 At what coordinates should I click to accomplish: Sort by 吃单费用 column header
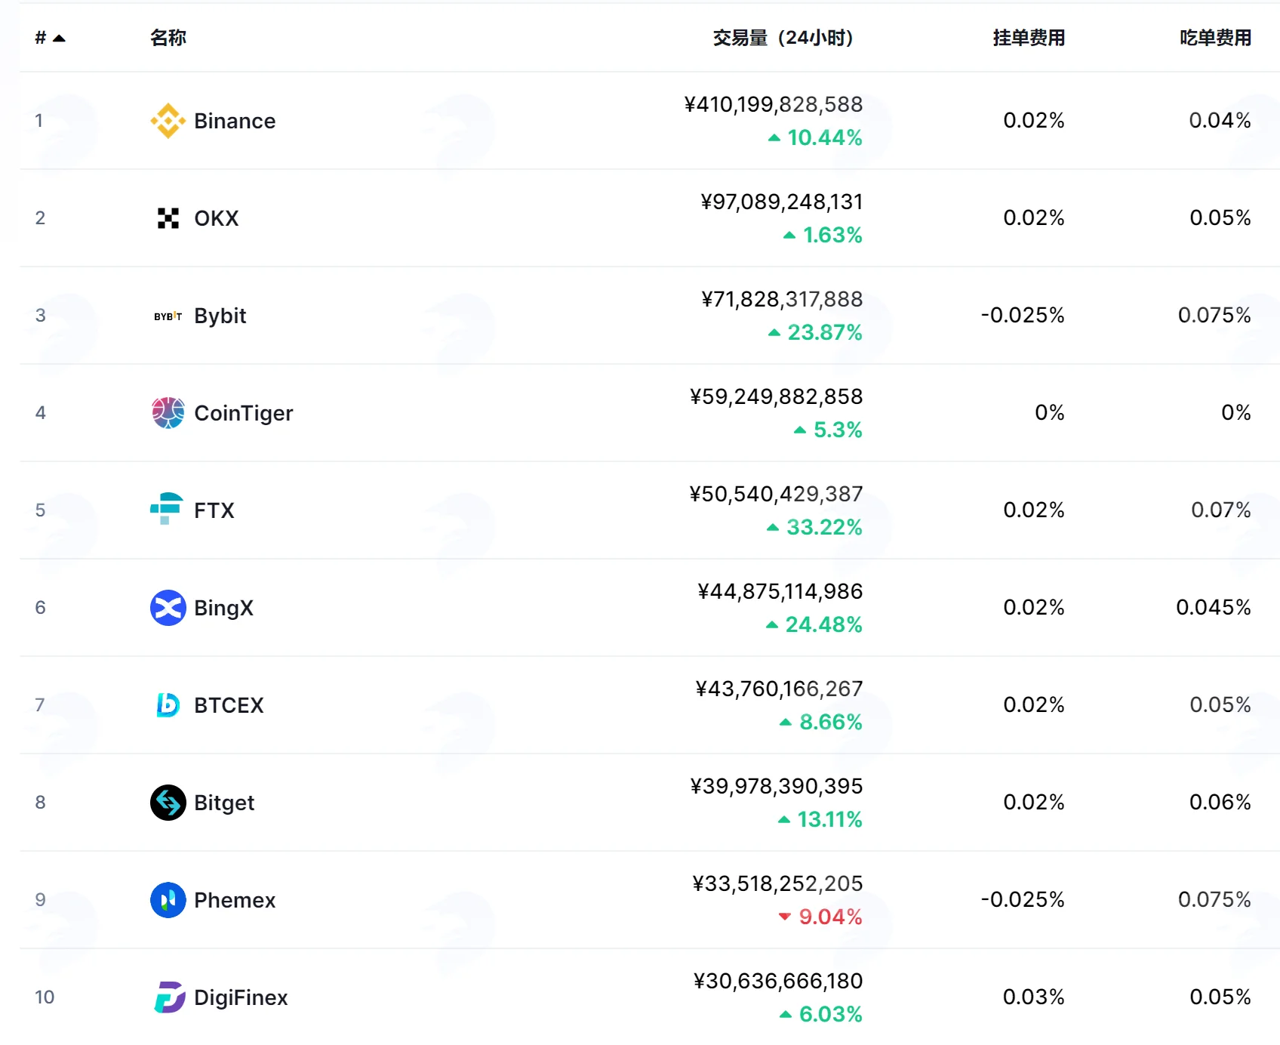click(1215, 38)
